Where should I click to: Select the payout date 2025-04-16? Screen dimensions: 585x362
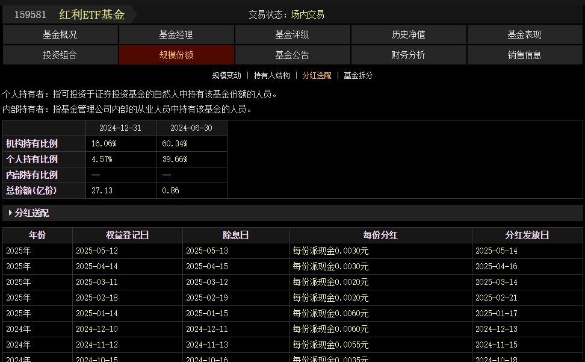pos(497,266)
